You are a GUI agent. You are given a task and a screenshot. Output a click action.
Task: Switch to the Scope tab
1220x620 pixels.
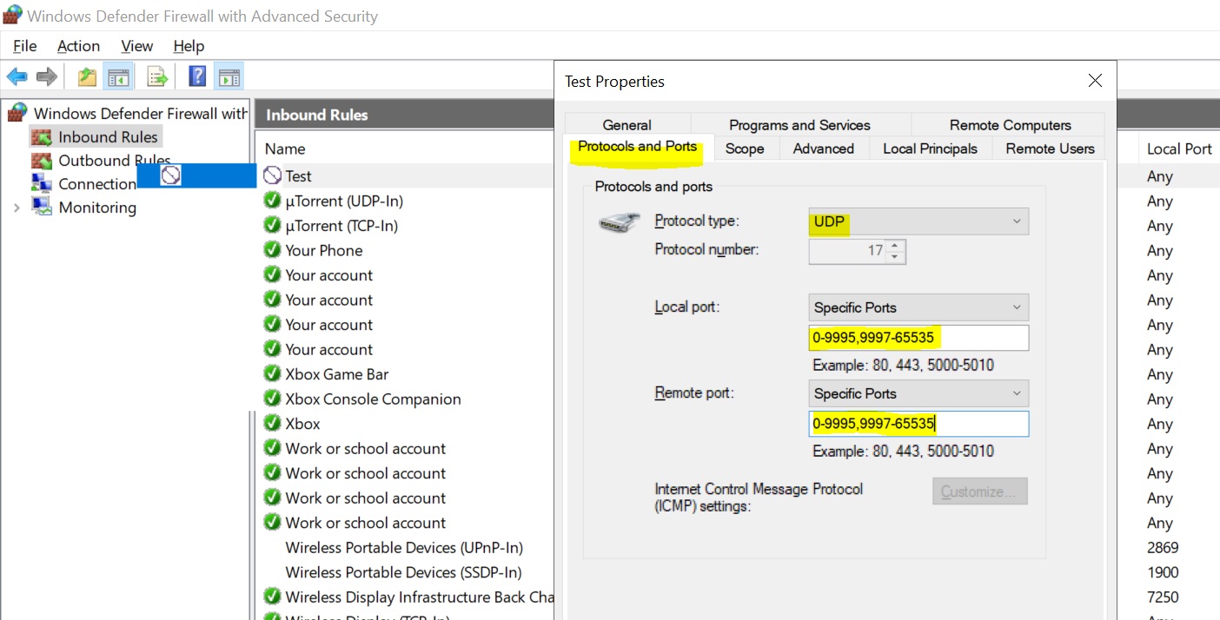[x=745, y=148]
